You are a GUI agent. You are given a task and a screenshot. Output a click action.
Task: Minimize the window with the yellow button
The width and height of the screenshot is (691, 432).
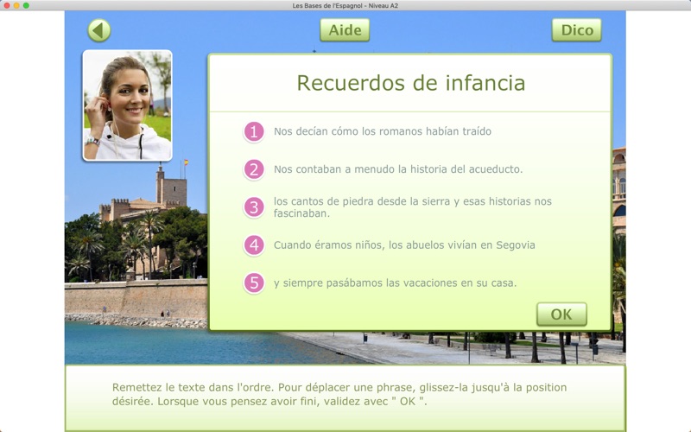[16, 5]
